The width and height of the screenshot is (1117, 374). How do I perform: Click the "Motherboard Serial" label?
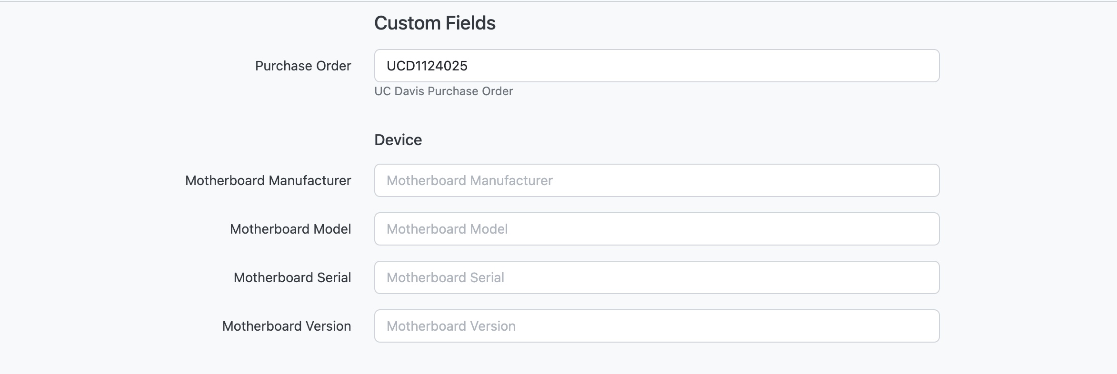coord(292,277)
